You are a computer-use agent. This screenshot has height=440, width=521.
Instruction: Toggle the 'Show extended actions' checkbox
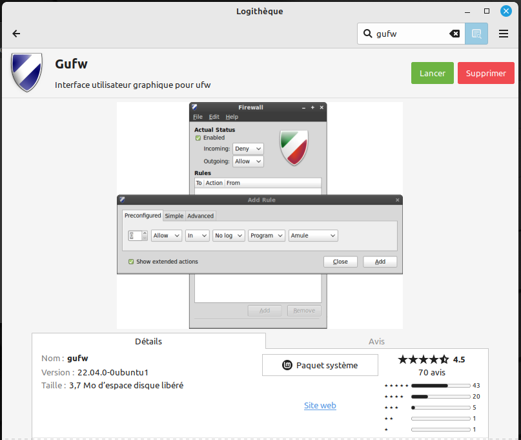(x=131, y=262)
